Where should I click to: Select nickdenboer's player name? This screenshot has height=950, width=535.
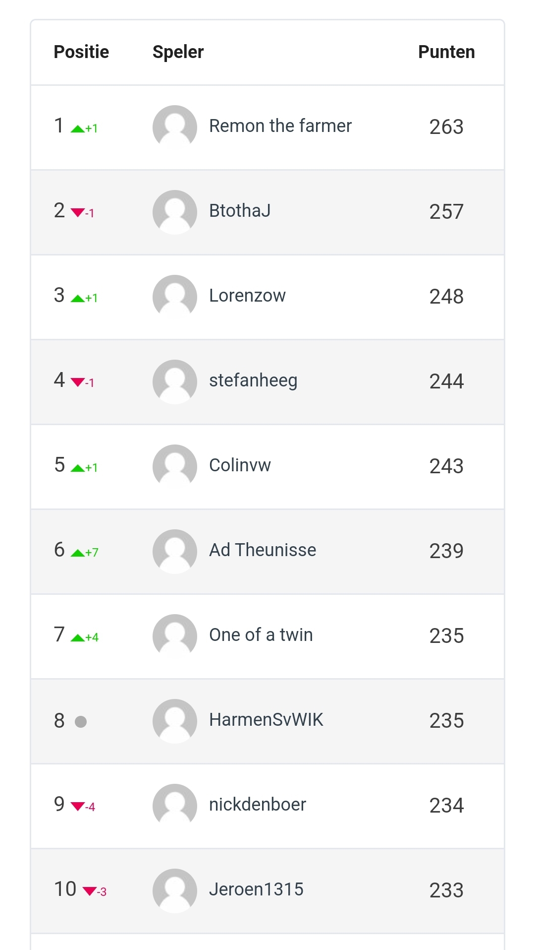(x=258, y=805)
